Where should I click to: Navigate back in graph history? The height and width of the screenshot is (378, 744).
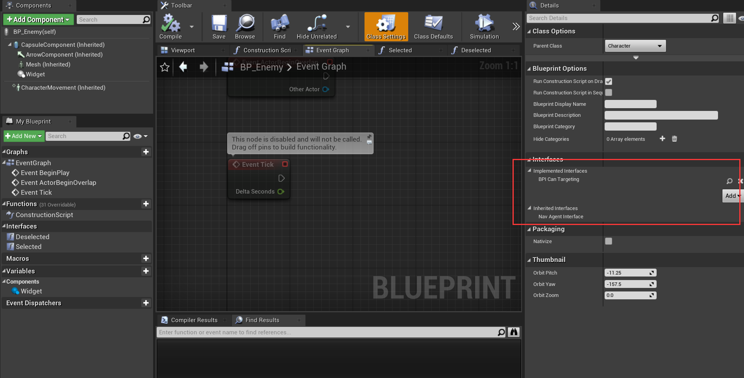183,67
